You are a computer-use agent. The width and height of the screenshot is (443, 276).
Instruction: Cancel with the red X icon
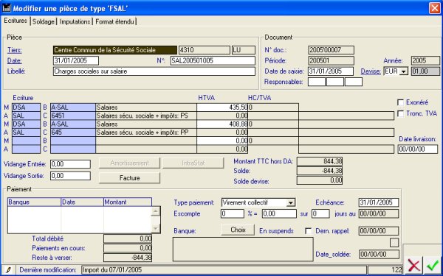tap(414, 265)
